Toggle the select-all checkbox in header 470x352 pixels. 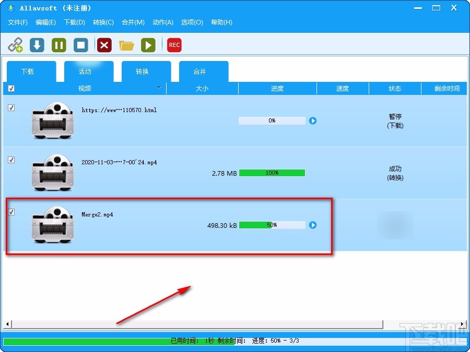tap(11, 88)
